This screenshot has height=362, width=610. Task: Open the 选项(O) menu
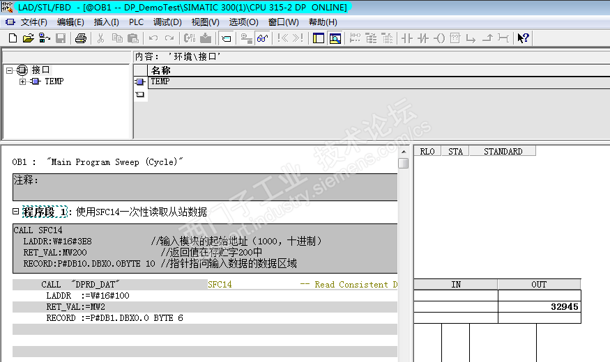coord(243,22)
